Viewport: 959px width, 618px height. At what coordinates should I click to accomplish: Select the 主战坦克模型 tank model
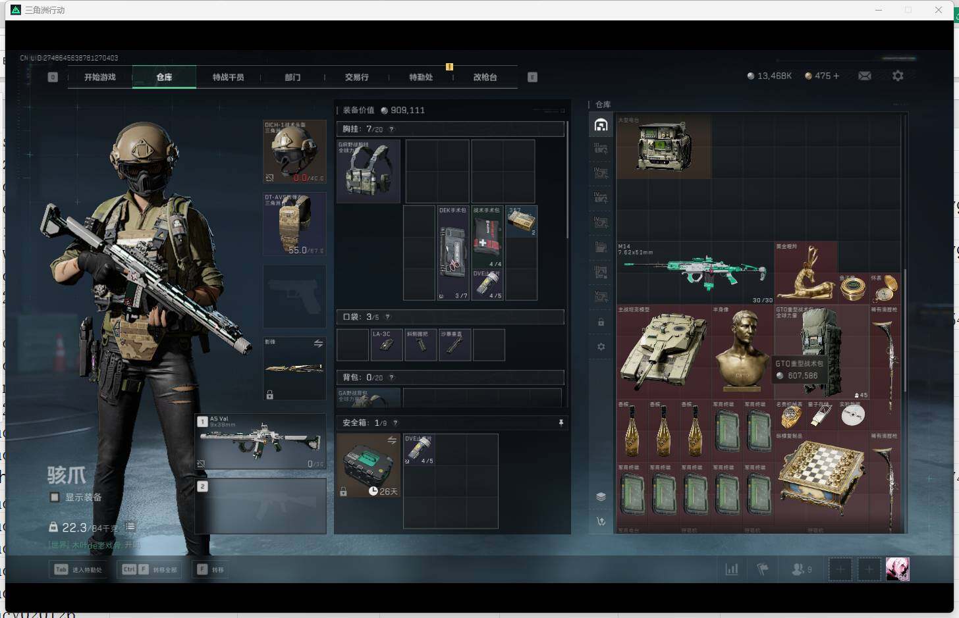(664, 351)
